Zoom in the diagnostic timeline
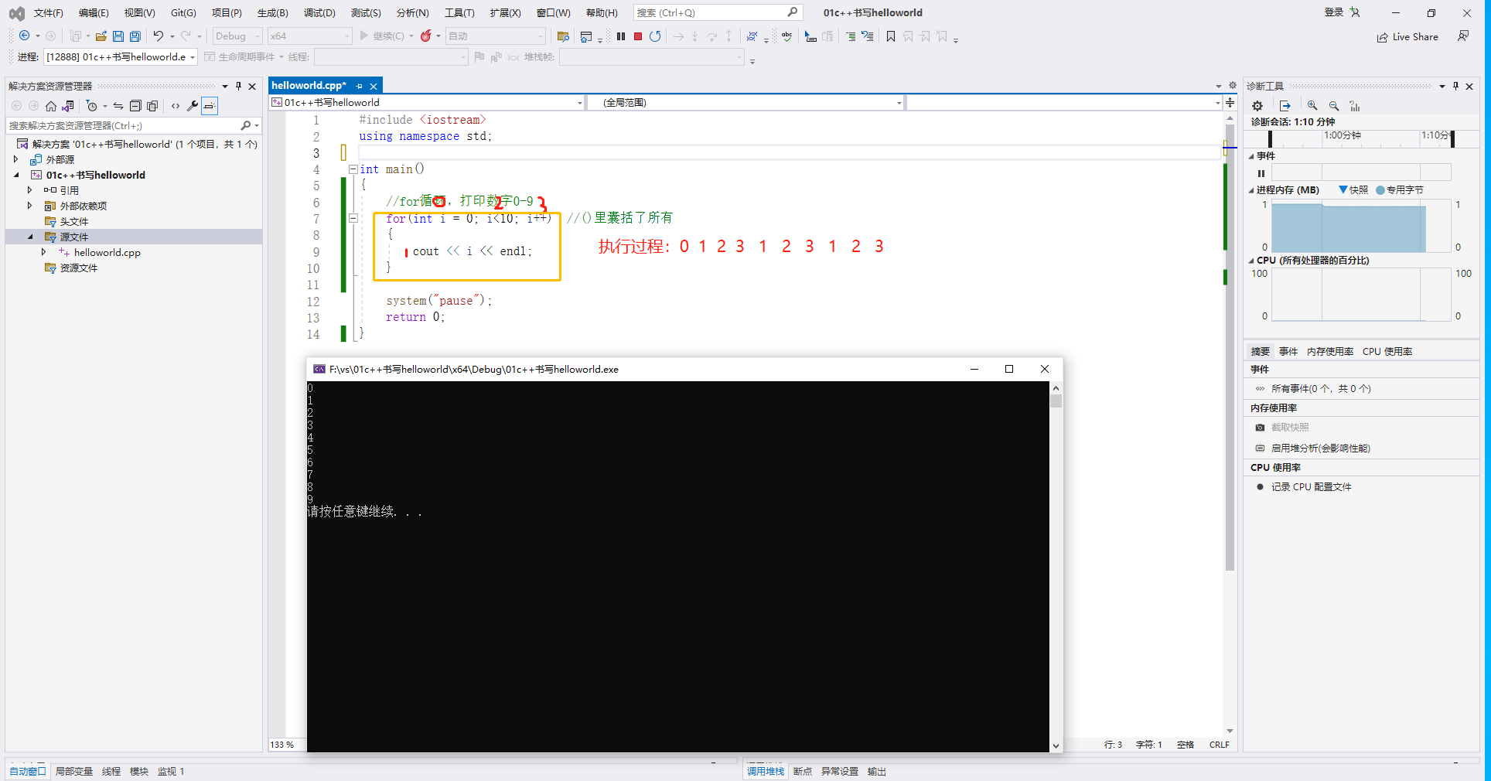 click(x=1312, y=106)
